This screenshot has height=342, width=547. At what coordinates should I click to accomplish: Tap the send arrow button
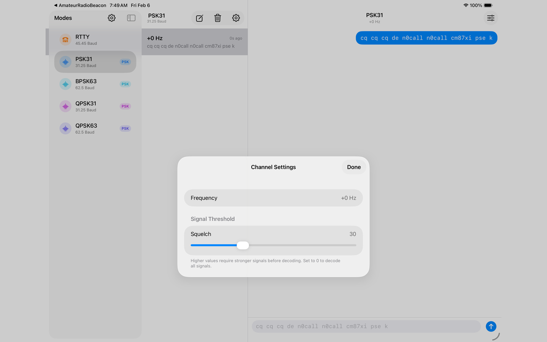[491, 326]
